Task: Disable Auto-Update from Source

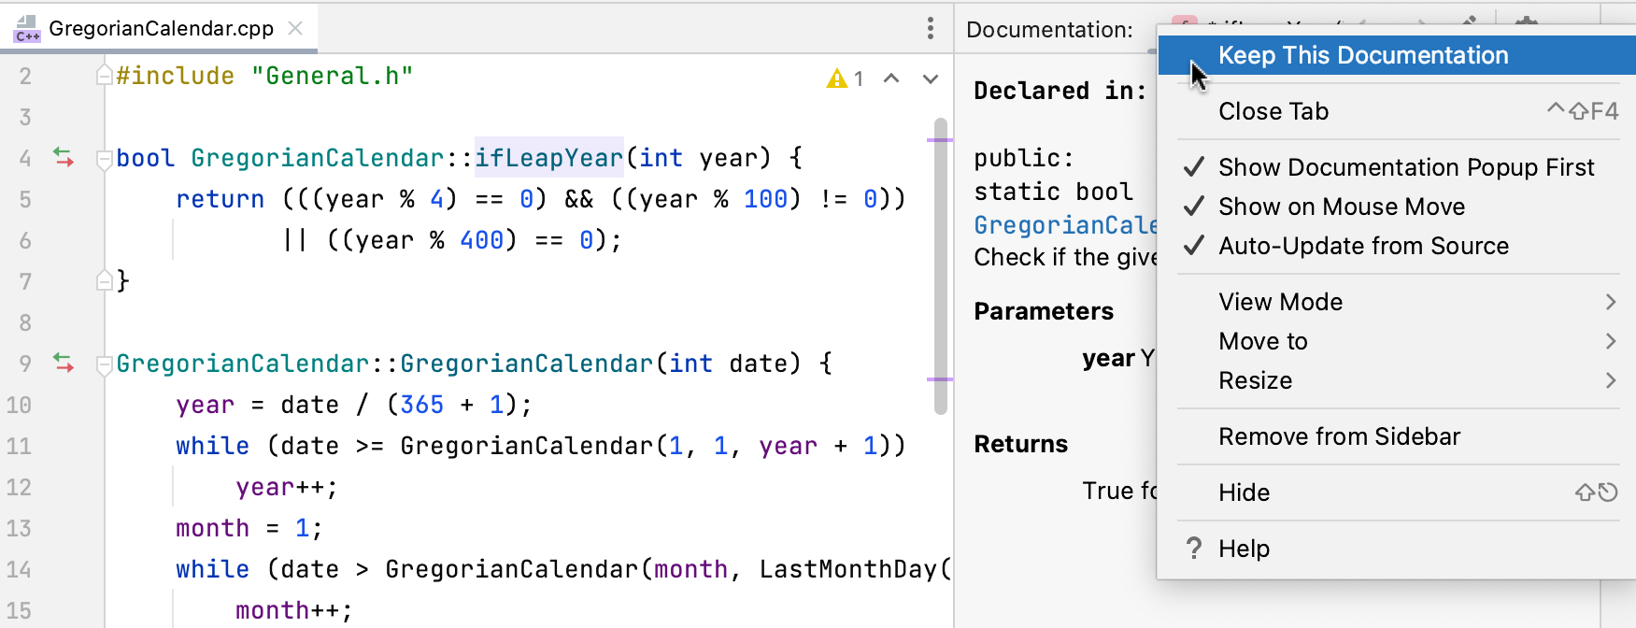Action: pos(1362,246)
